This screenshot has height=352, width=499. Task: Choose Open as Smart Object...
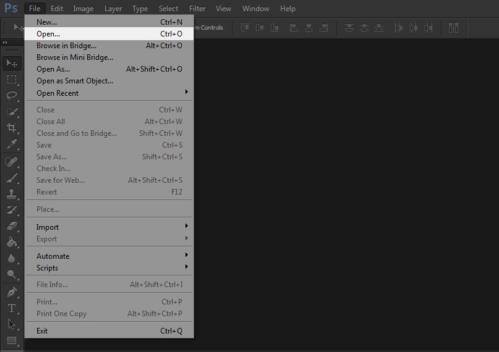tap(109, 81)
